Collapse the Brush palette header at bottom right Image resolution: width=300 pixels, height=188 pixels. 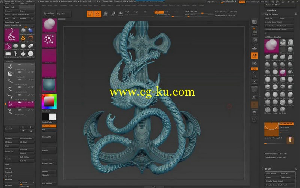[268, 169]
